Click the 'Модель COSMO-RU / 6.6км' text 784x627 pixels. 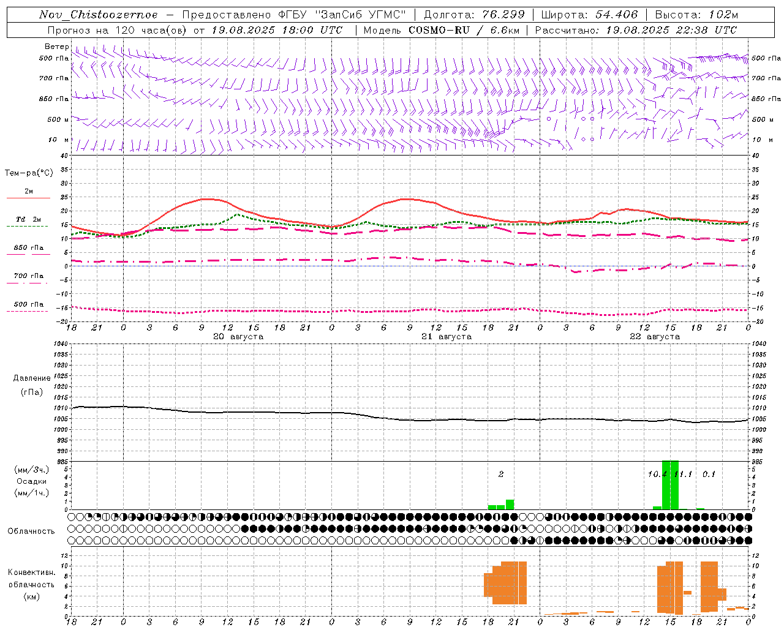click(x=441, y=30)
